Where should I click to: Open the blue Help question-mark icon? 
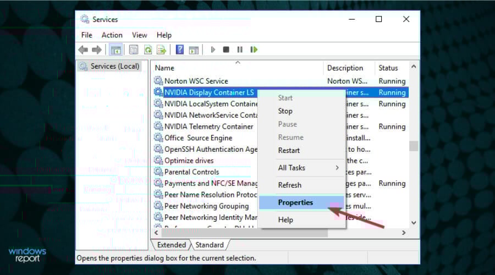coord(180,50)
